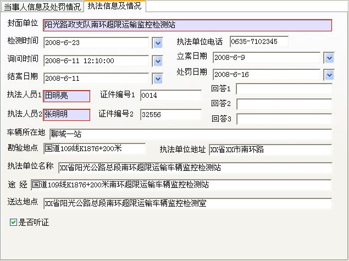Screen dimensions: 349x261
Task: Open the 结案日期 date picker dropdown
Action: pyautogui.click(x=157, y=79)
